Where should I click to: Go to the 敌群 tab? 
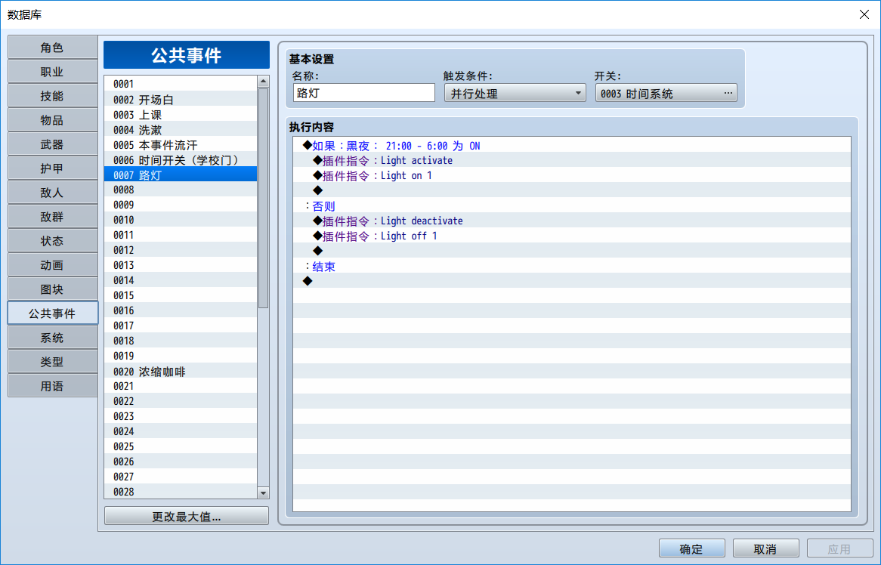52,217
